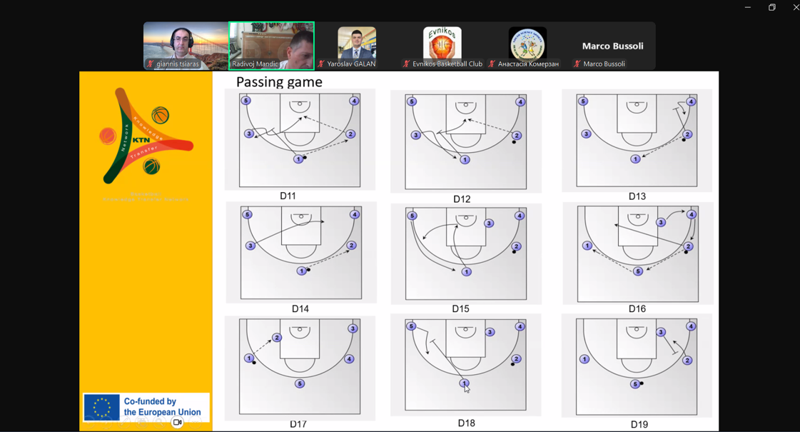Click the D11 court diagram
The width and height of the screenshot is (800, 432).
[300, 140]
